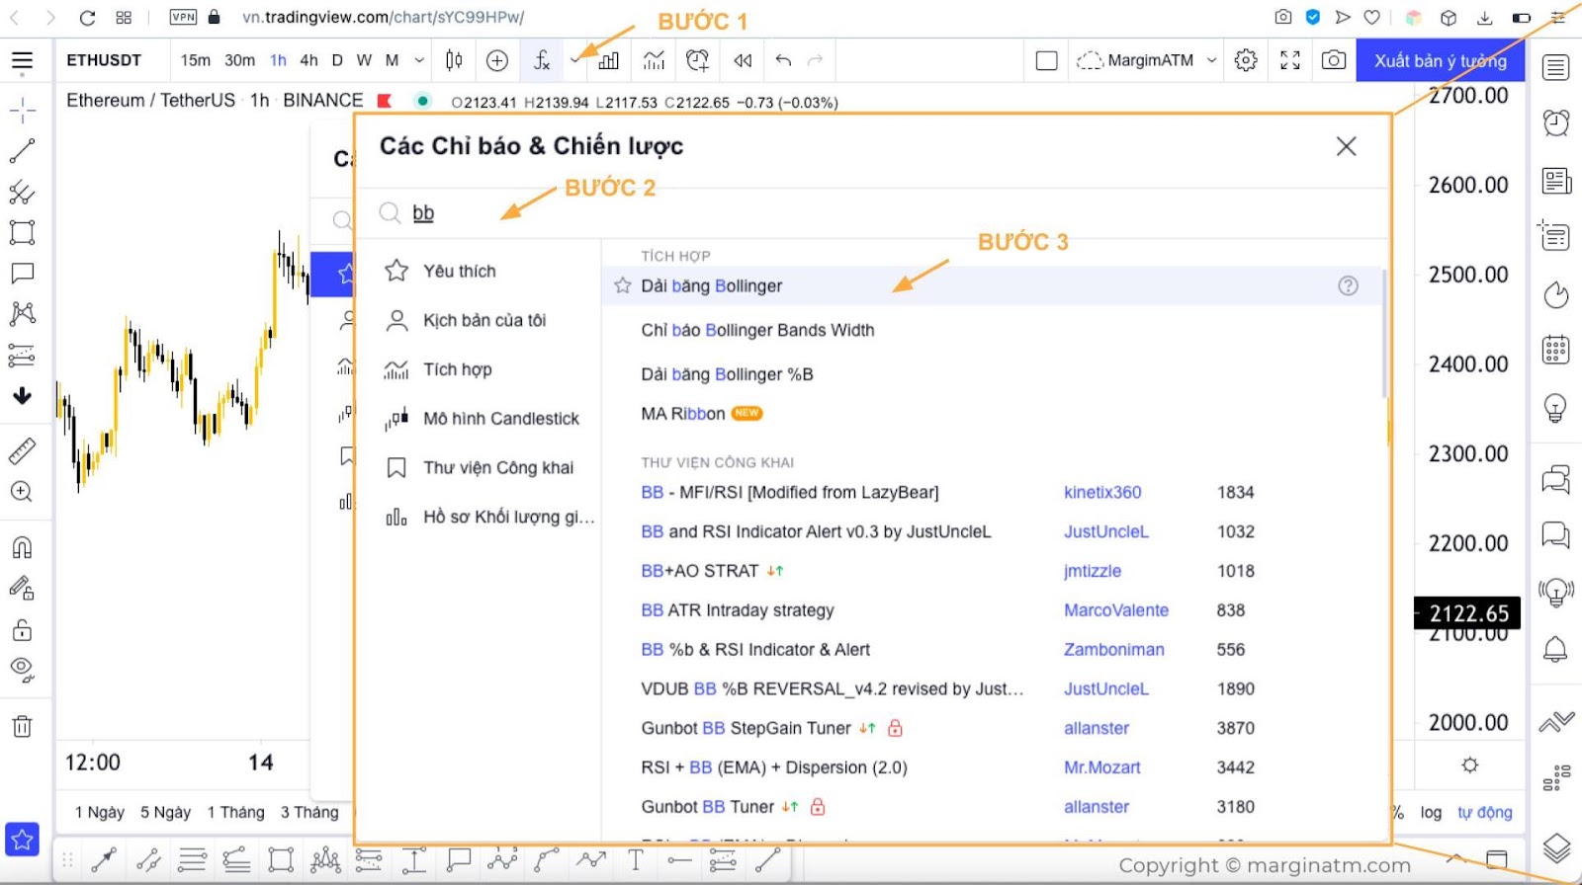Select the trend line drawing tool
Screen dimensions: 1582x885
[x=22, y=150]
